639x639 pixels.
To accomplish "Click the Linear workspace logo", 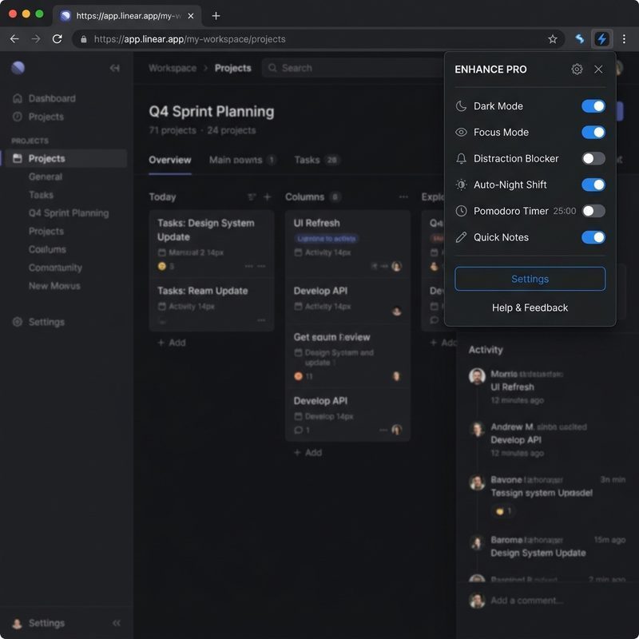I will tap(18, 68).
